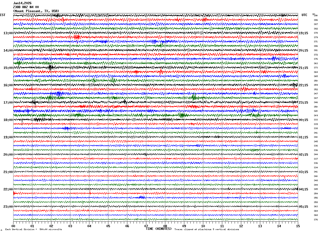Click the CST timezone label
Screen dimensions: 319x233
click(3, 15)
